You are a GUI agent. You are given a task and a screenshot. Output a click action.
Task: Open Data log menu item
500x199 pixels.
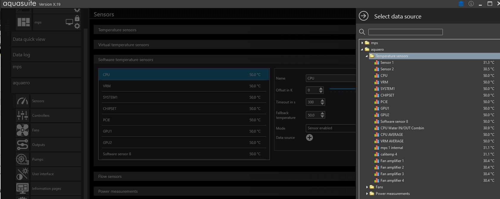(46, 55)
